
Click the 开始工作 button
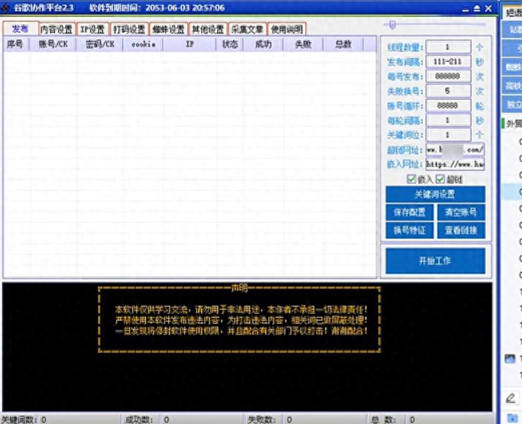[435, 261]
